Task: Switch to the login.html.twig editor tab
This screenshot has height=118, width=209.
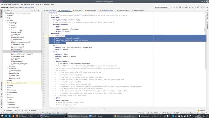Action: [50, 10]
